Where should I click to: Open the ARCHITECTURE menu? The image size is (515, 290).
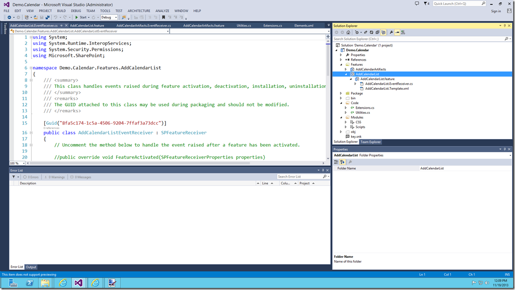pos(139,11)
